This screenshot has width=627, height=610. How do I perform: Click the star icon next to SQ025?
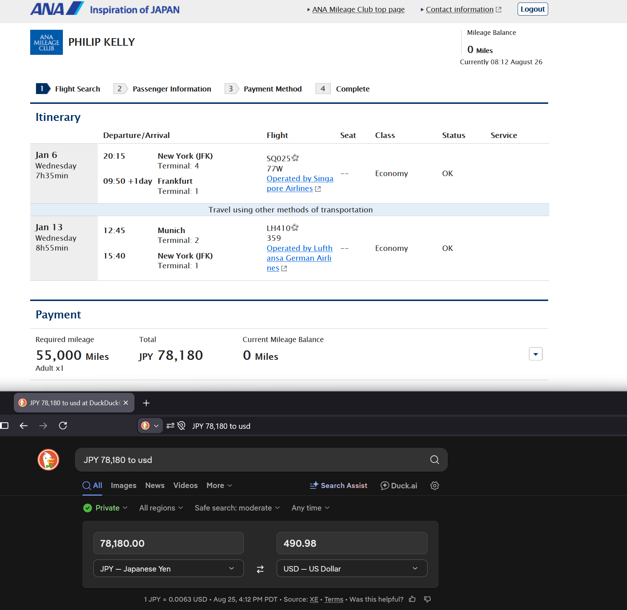click(295, 158)
